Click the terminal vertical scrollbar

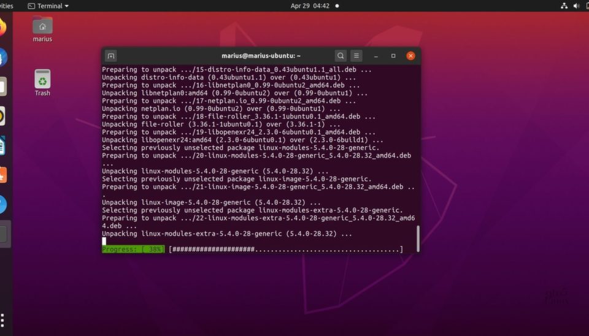[x=418, y=239]
